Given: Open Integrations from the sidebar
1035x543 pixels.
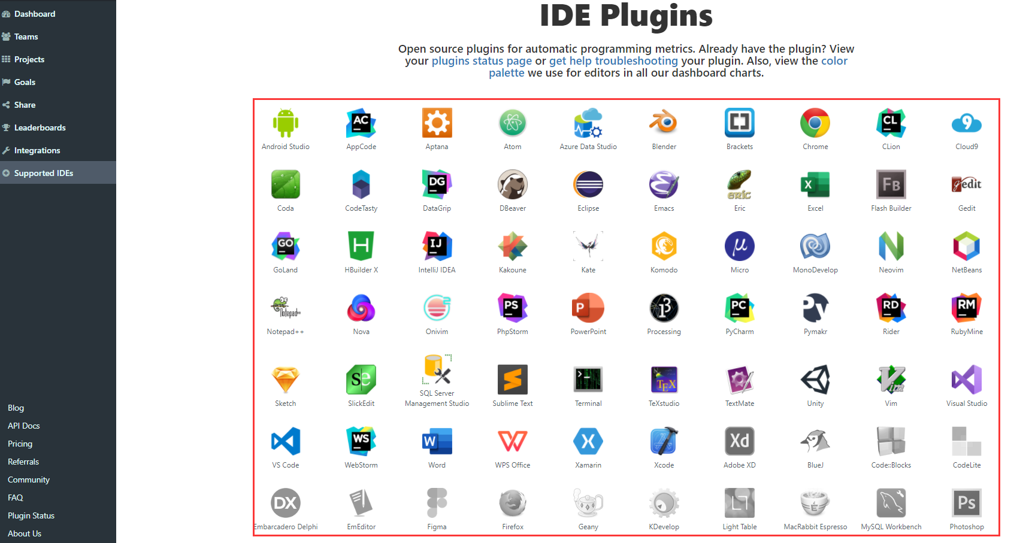Looking at the screenshot, I should tap(58, 150).
